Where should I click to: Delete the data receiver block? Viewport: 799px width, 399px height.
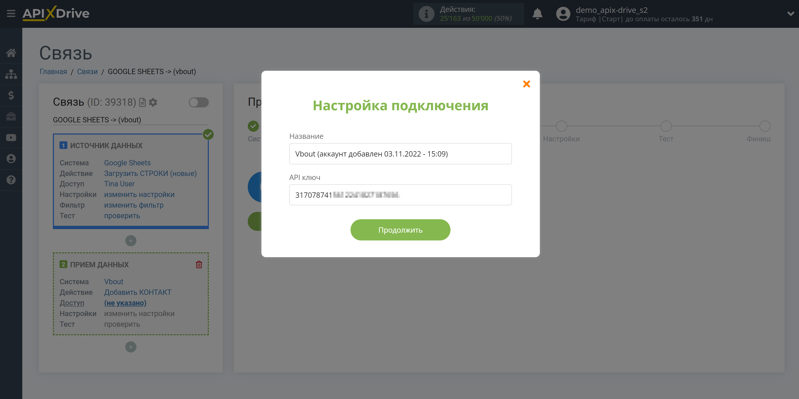199,264
